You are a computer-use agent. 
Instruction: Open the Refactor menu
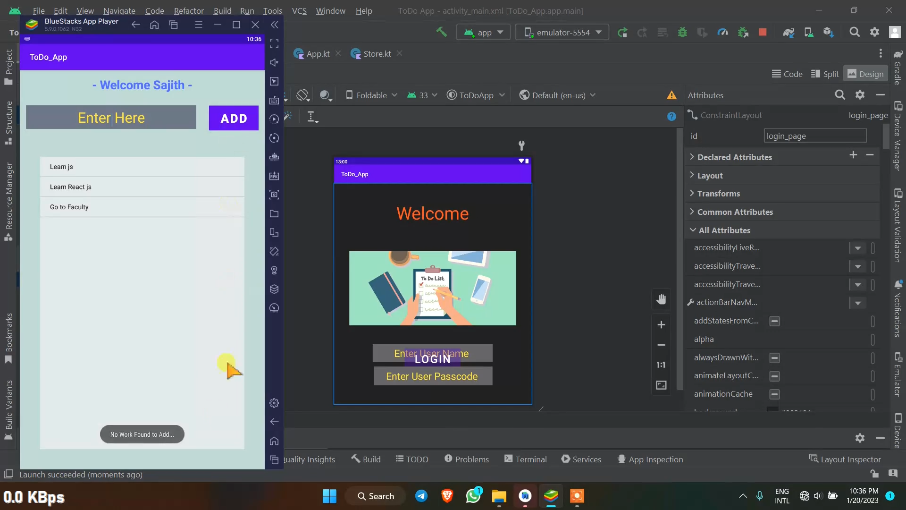[x=189, y=10]
